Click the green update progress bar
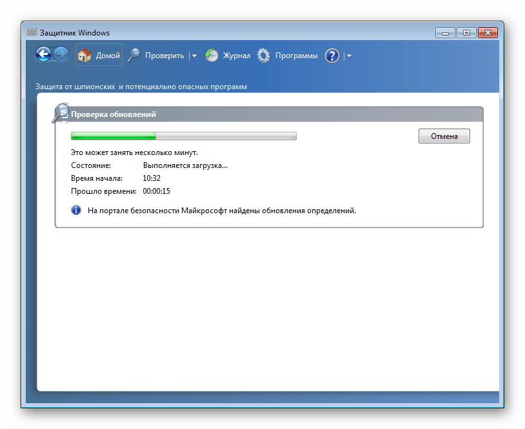Viewport: 525px width, 429px height. click(x=183, y=136)
